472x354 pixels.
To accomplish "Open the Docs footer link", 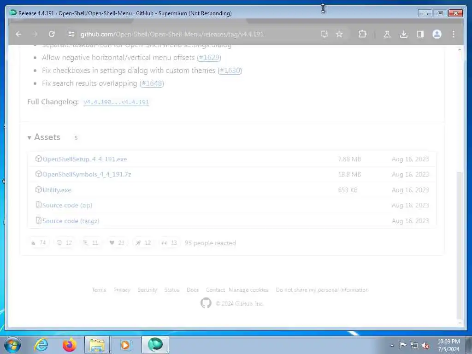I will pos(193,290).
